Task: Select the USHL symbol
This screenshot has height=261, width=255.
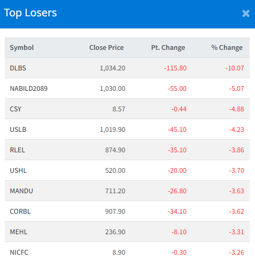Action: click(18, 171)
